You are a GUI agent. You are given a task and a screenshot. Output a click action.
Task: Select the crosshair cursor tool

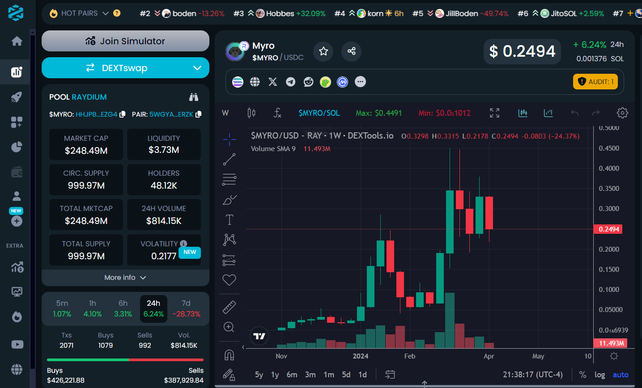click(229, 139)
